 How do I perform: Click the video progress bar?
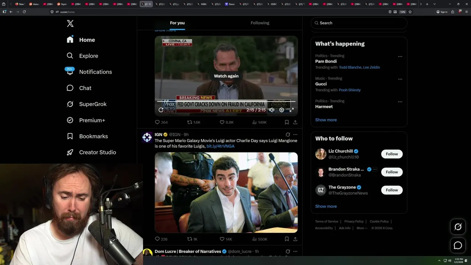(x=226, y=101)
